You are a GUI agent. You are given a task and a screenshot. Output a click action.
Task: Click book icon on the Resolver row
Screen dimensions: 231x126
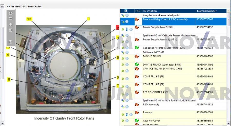coord(127,115)
